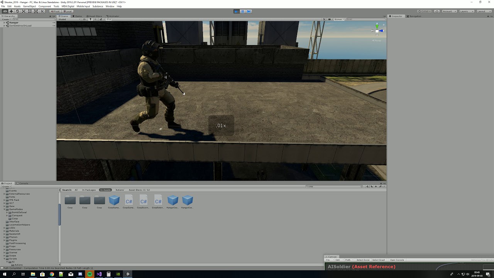This screenshot has width=494, height=278.
Task: Switch to the Console tab
Action: [23, 183]
